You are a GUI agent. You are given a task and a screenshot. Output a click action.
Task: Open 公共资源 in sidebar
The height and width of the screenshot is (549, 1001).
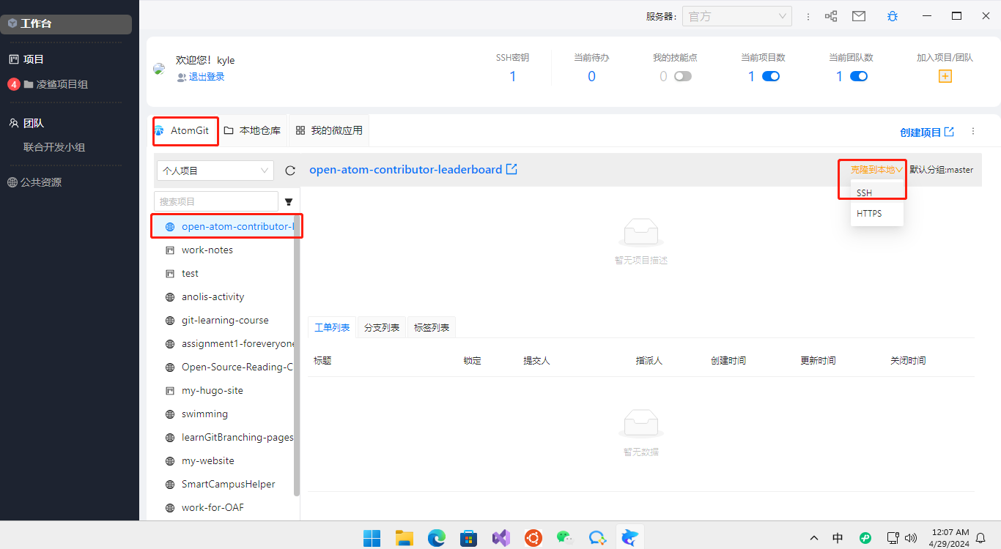coord(41,182)
